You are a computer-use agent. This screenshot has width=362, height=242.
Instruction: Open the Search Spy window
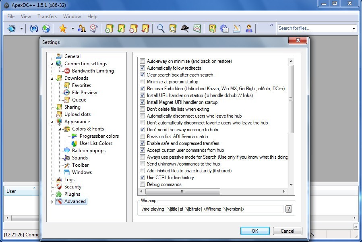pos(184,28)
